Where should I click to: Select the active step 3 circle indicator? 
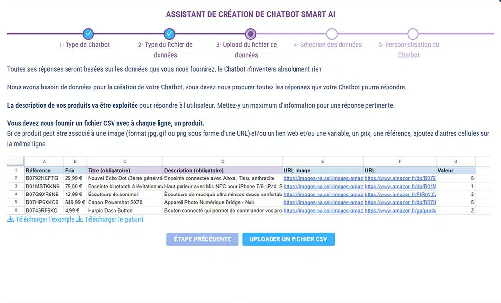tap(250, 34)
